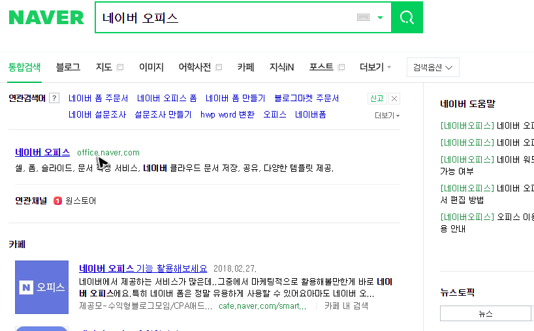
Task: Click related search 오피스
Action: click(275, 115)
